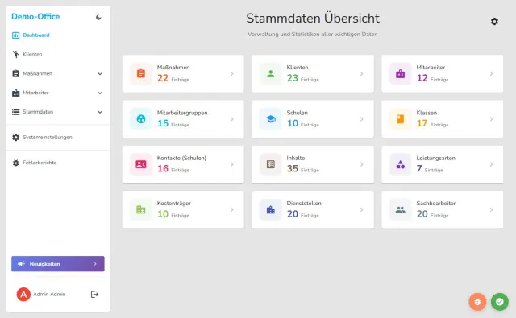
Task: Click the Leistungsarten shapes icon
Action: (400, 164)
